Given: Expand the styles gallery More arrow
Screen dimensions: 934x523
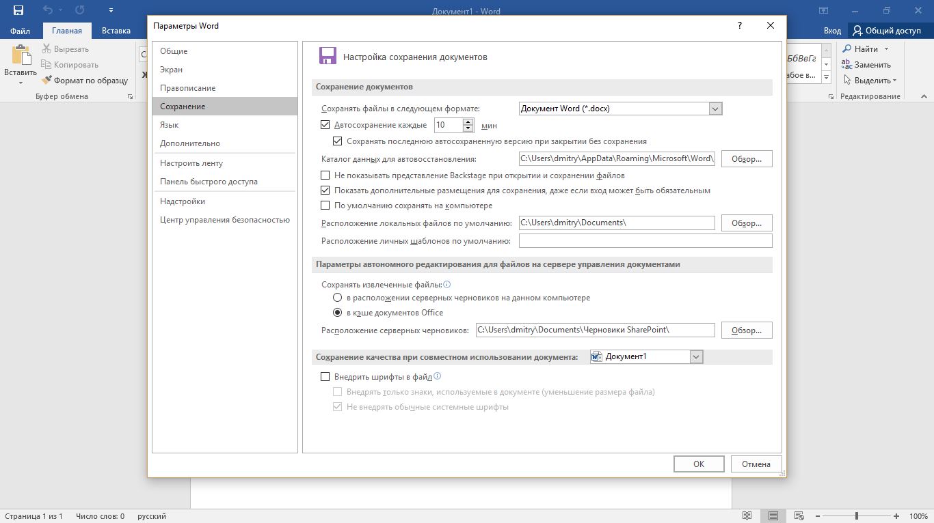Looking at the screenshot, I should coord(826,79).
